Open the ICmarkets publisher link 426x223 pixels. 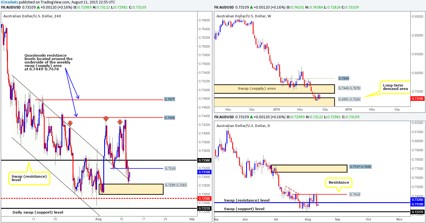pos(9,3)
